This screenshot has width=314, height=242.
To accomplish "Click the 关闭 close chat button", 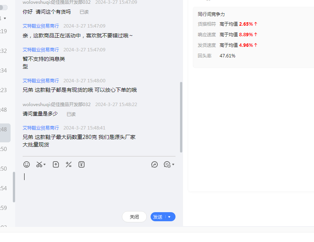I will coord(134,217).
